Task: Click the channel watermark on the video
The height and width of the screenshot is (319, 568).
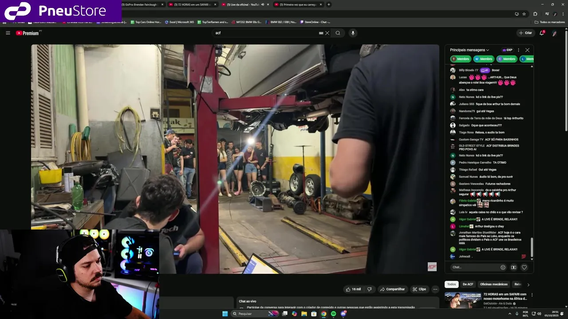Action: (432, 267)
